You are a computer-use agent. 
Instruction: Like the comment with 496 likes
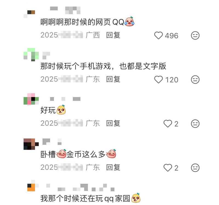click(159, 35)
